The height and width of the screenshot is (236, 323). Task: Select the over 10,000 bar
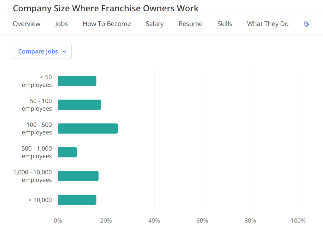[x=77, y=200]
